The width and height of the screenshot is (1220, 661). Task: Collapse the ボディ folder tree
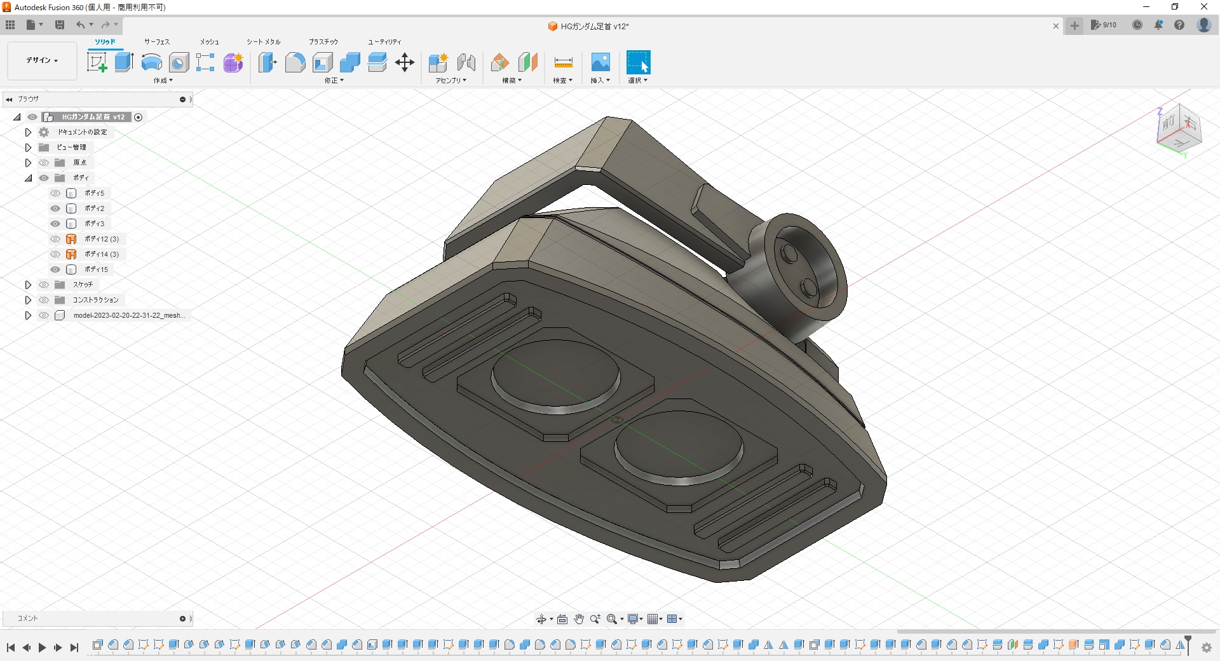coord(28,178)
